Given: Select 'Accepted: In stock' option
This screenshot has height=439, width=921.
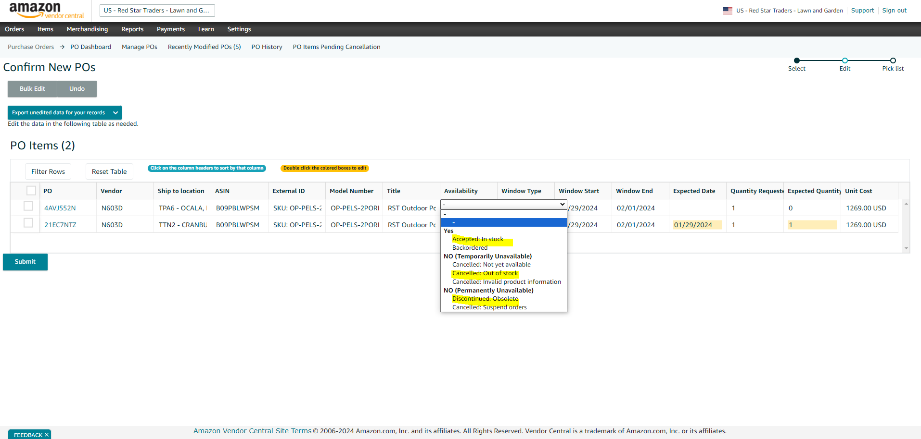Looking at the screenshot, I should click(478, 239).
